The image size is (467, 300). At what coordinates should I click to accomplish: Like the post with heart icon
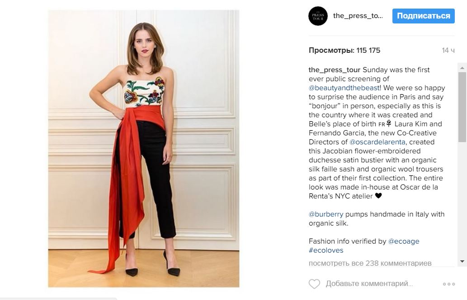pyautogui.click(x=314, y=284)
